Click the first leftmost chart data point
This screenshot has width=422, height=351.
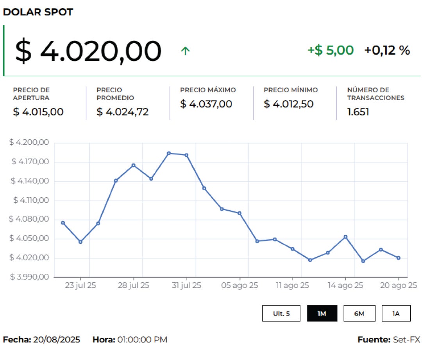coord(63,223)
